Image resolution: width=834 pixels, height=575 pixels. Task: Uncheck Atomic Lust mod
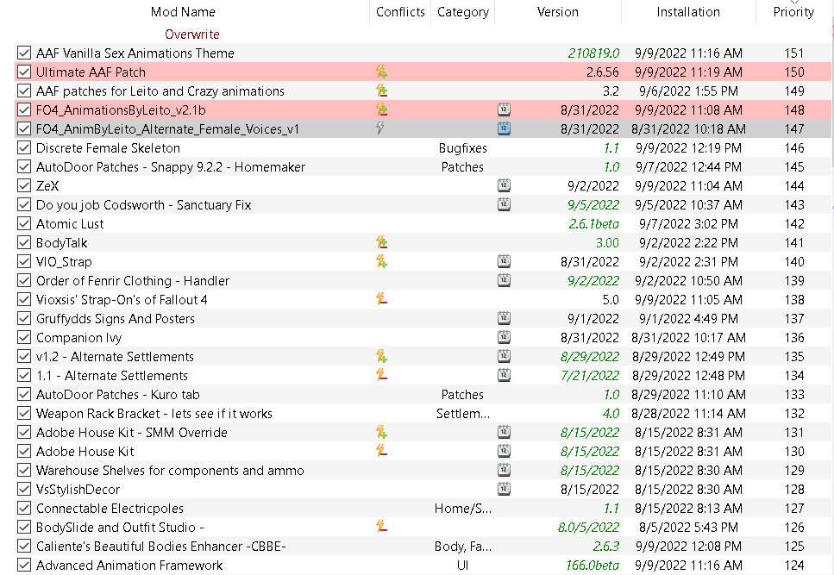(24, 224)
